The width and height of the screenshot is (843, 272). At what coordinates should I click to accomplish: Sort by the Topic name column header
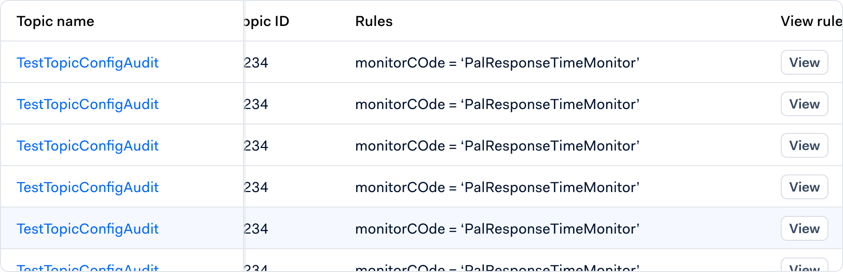(56, 21)
